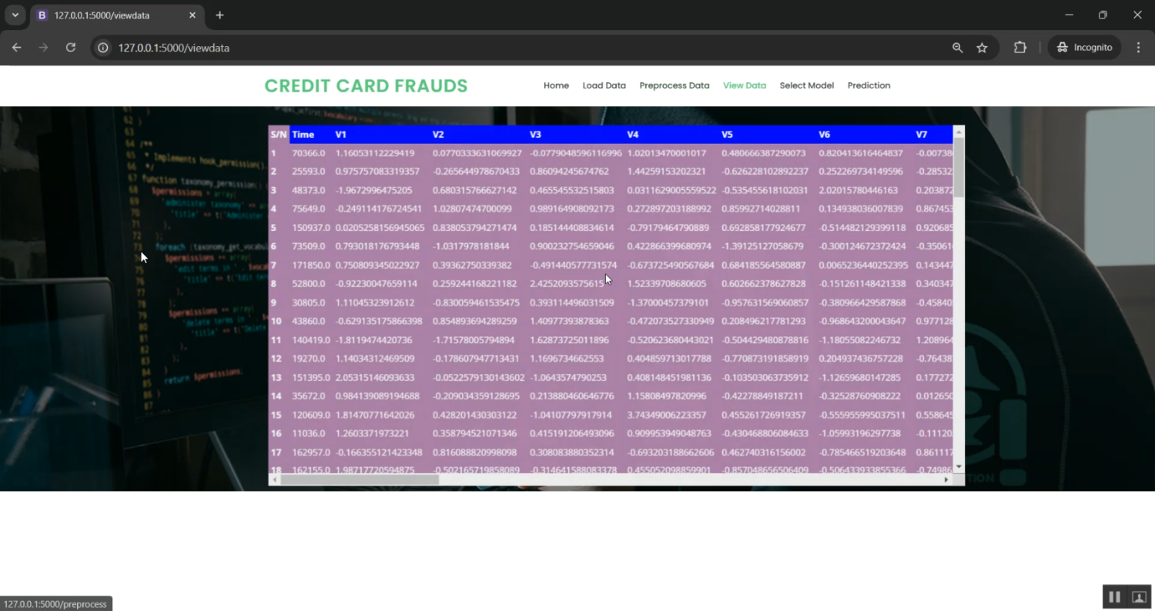Click the recorder's presenter icon beside pause
The width and height of the screenshot is (1155, 611).
click(1139, 596)
